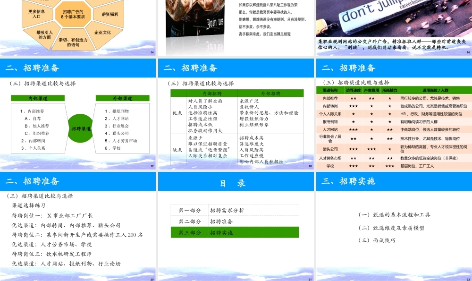This screenshot has height=281, width=472.
Task: Click the "薪资福利" segment of the diagram
Action: [109, 14]
